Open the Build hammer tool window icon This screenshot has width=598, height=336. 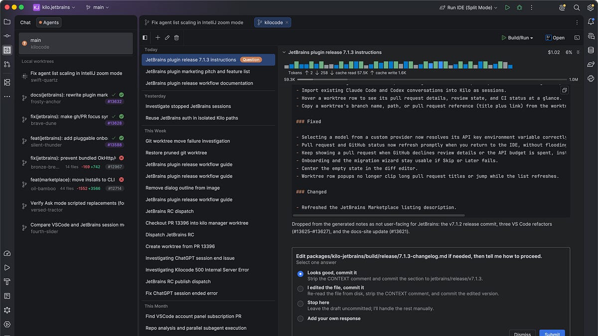pyautogui.click(x=7, y=282)
